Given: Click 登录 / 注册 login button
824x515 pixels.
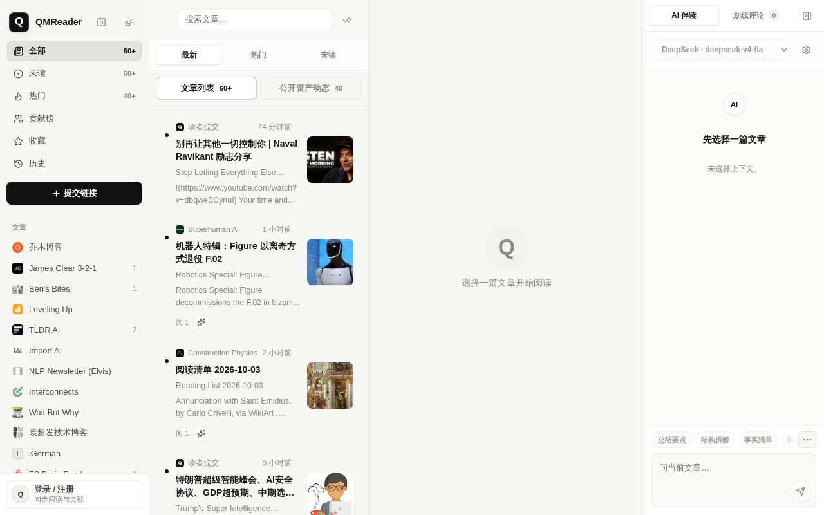Looking at the screenshot, I should point(74,494).
